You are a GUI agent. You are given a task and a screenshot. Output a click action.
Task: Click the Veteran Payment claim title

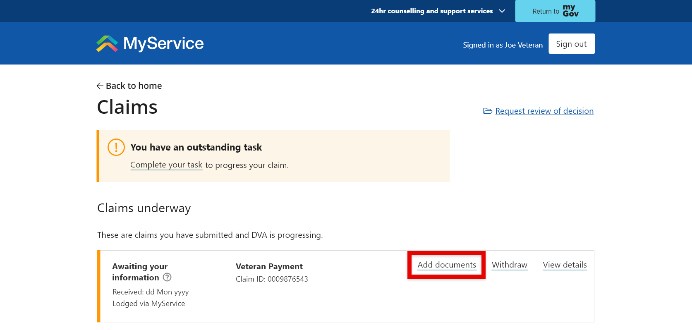pyautogui.click(x=269, y=266)
